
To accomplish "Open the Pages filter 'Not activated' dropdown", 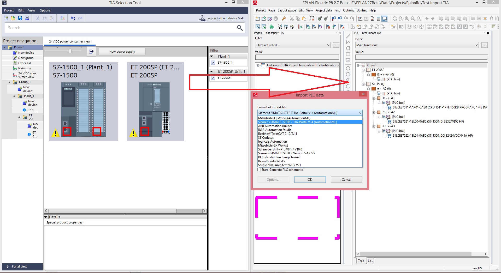I will pyautogui.click(x=293, y=45).
